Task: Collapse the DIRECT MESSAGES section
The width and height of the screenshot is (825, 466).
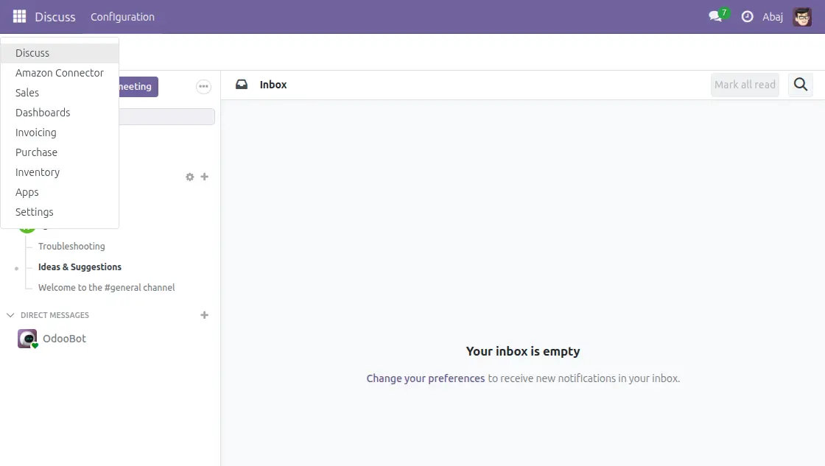Action: 10,314
